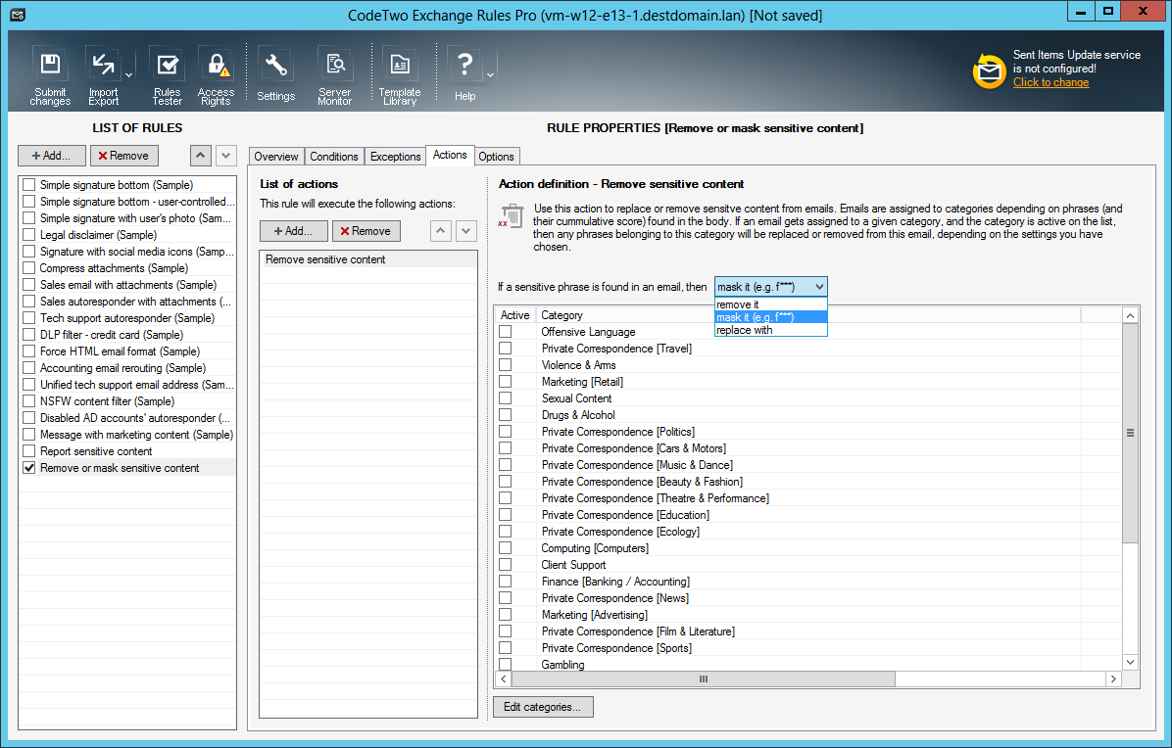Click Add button in List of Rules
The width and height of the screenshot is (1172, 748).
[x=52, y=156]
